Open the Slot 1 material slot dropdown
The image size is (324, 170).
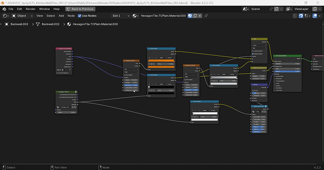121,15
